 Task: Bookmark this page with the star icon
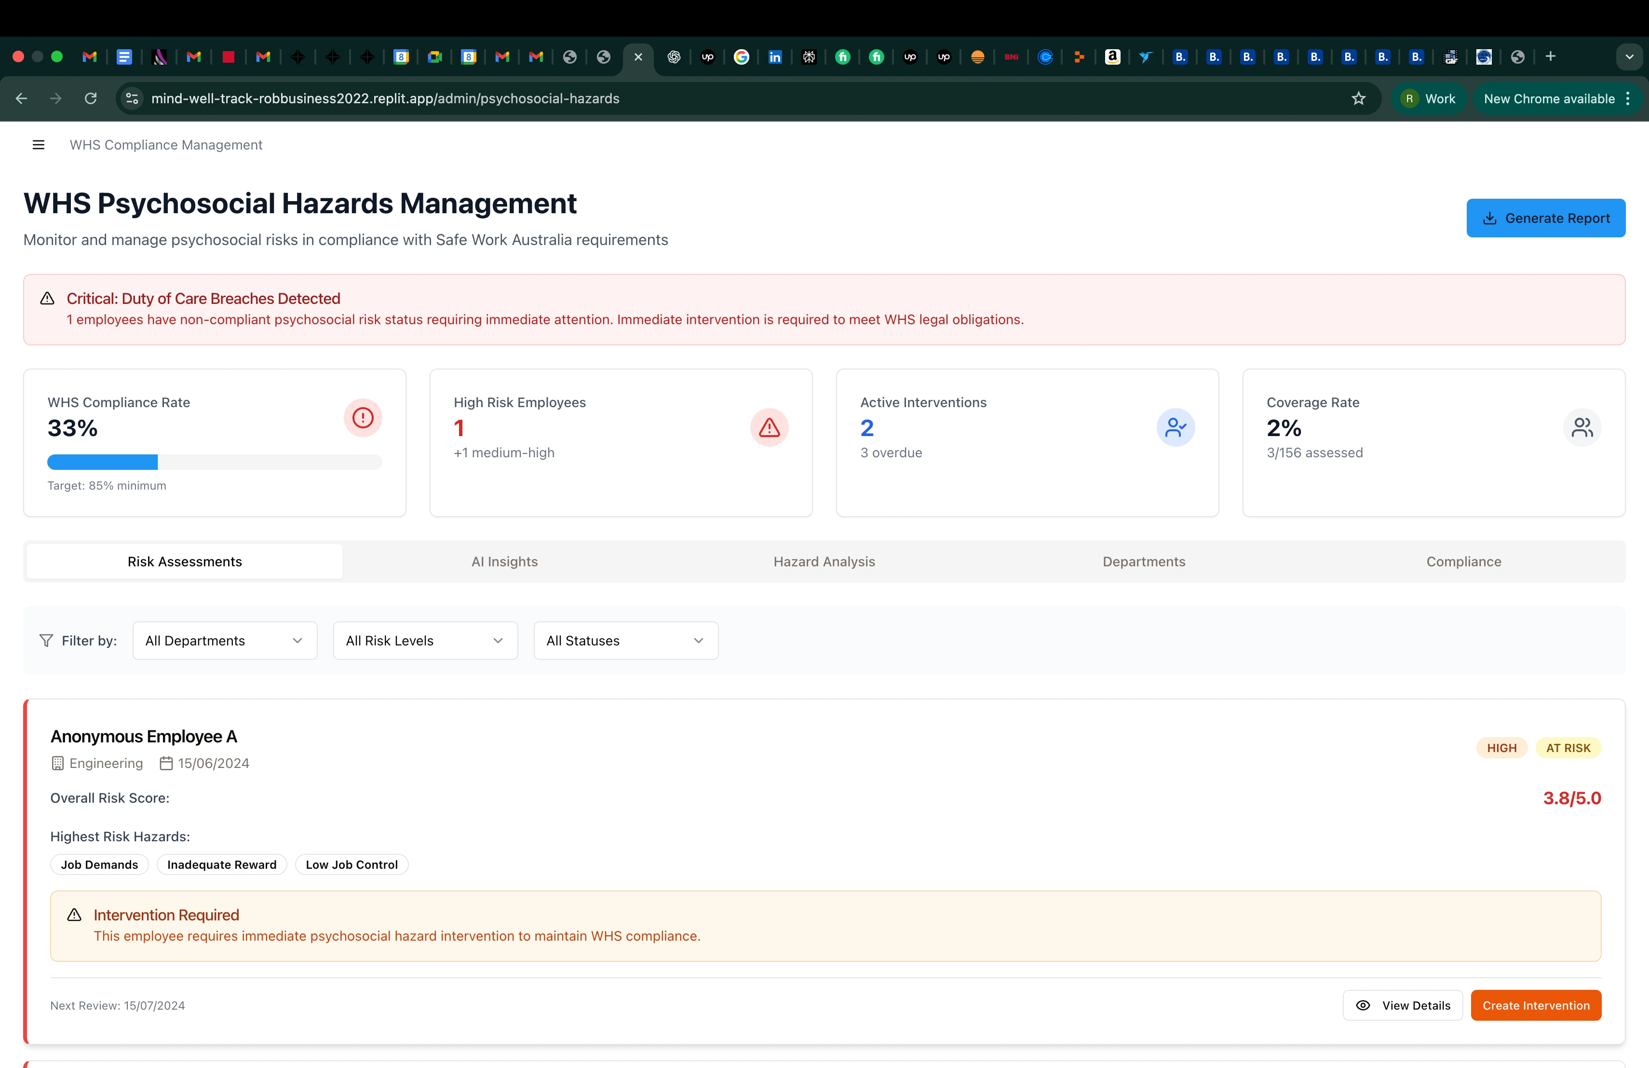click(x=1359, y=98)
